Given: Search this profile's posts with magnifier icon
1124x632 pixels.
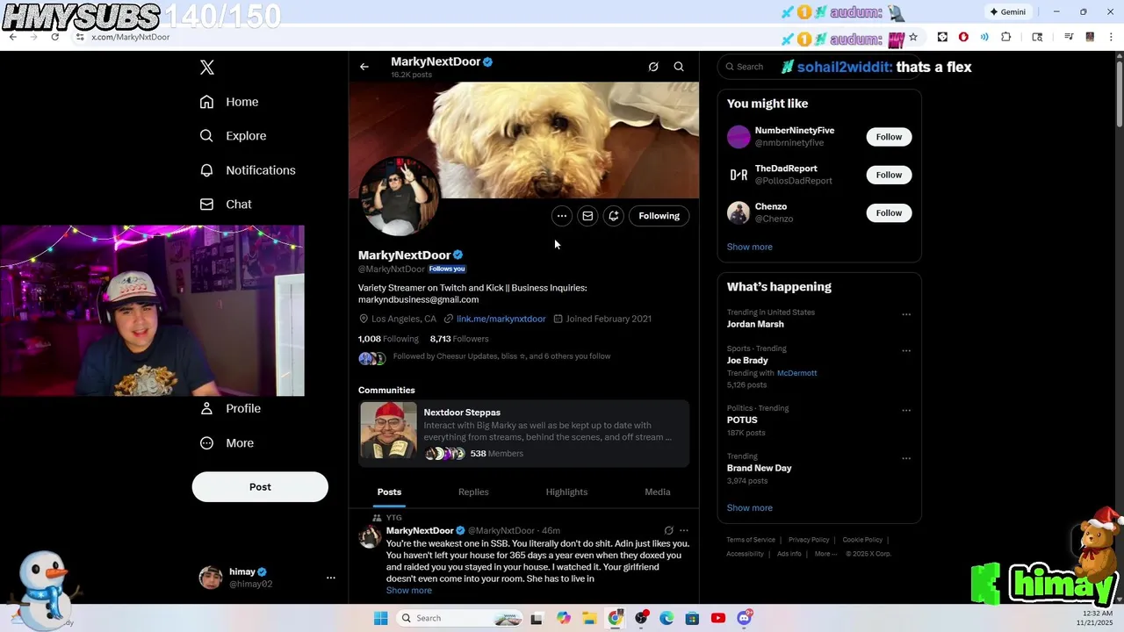Looking at the screenshot, I should click(x=679, y=67).
